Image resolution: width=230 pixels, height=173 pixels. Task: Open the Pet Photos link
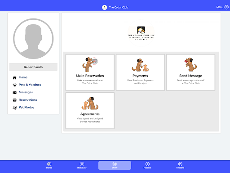coord(27,107)
